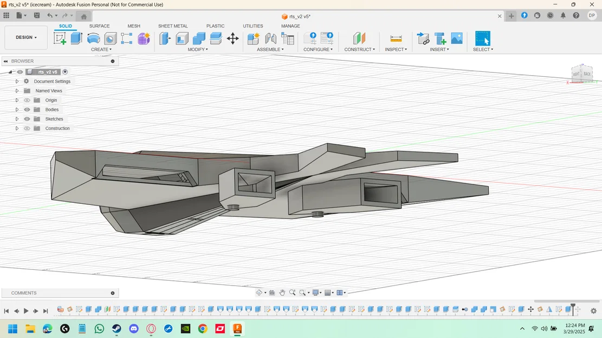Open the Data Panel grid icon
Screen dimensions: 602x338
point(6,15)
